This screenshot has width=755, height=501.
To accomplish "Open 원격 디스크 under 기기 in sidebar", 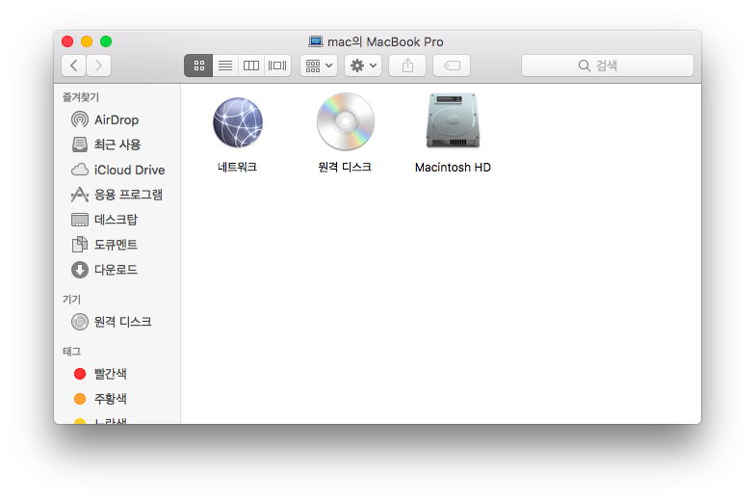I will point(117,322).
